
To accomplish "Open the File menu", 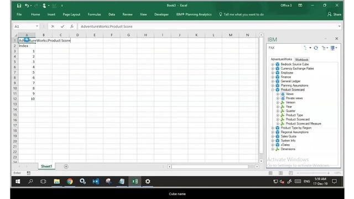I will click(19, 14).
